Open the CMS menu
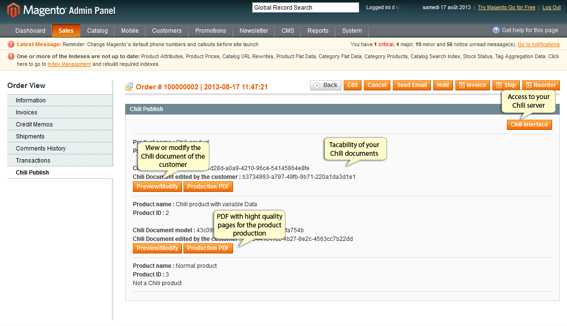 click(288, 31)
